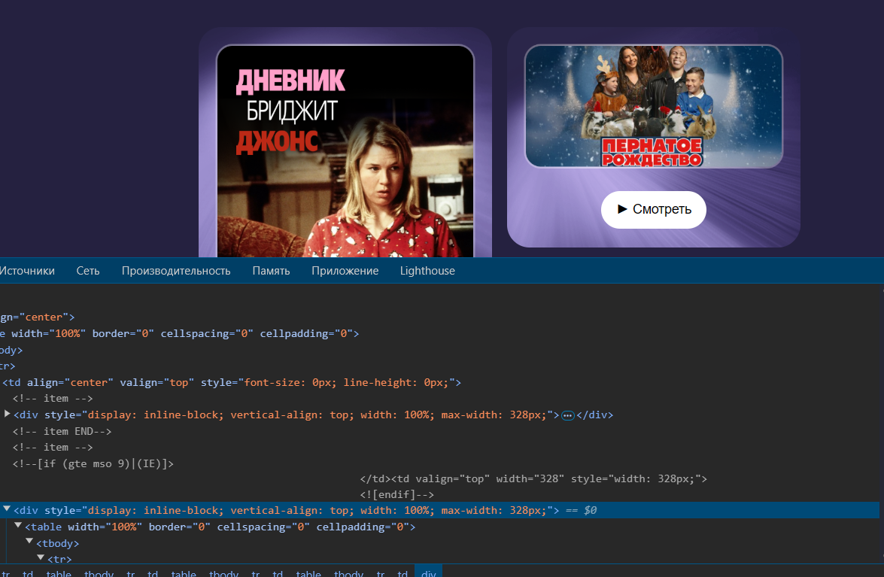This screenshot has height=577, width=884.
Task: Collapse the tbody element node
Action: point(29,542)
